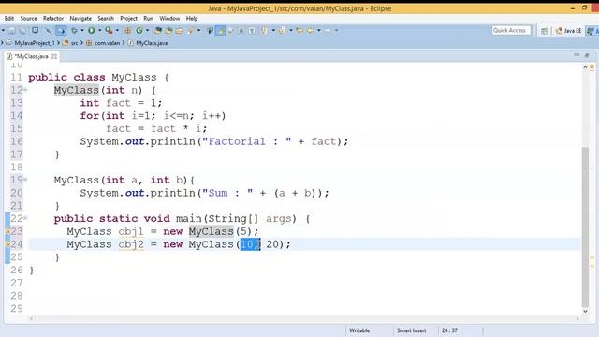This screenshot has height=337, width=599.
Task: Switch to the Java EE perspective
Action: click(x=568, y=31)
